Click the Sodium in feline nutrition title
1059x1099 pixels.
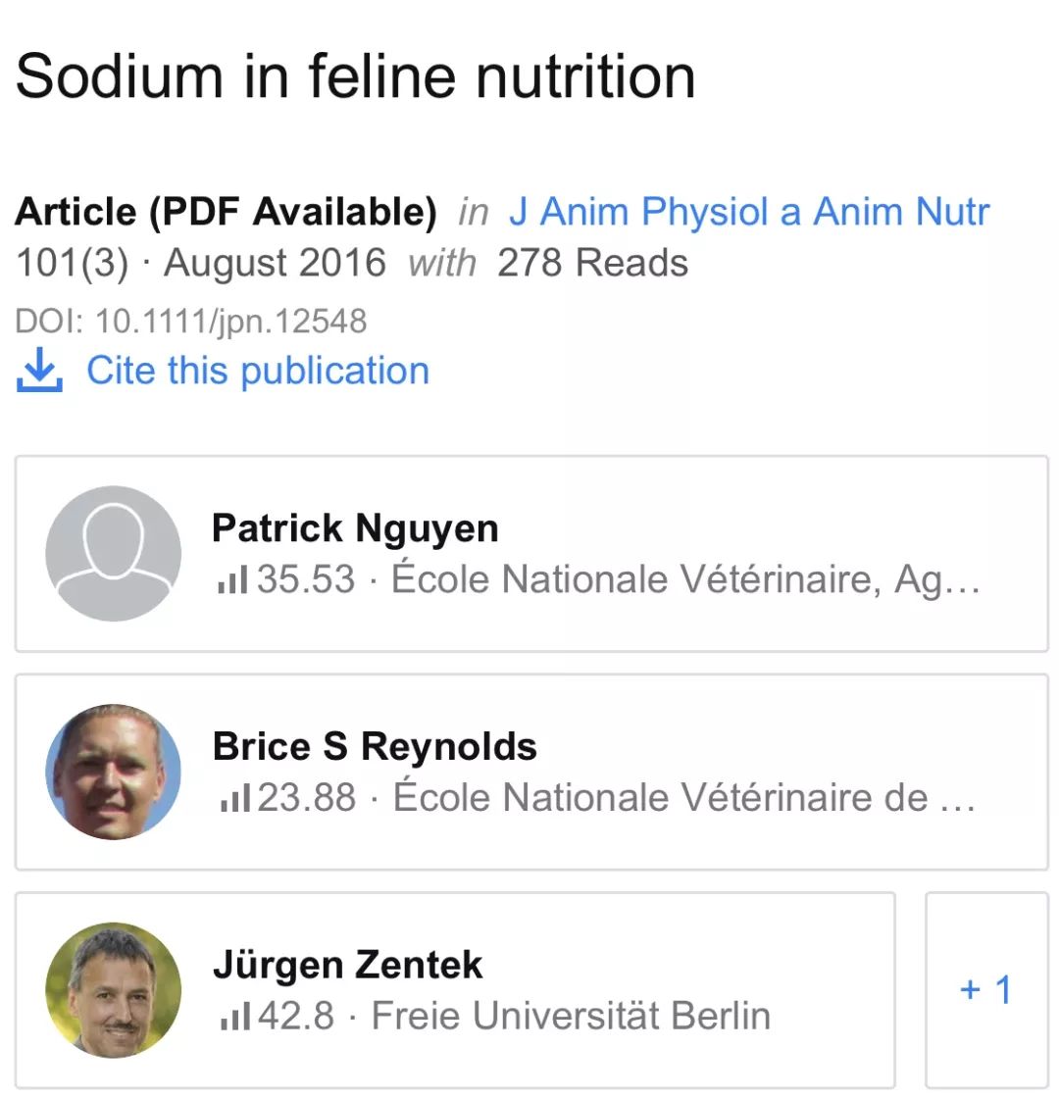pyautogui.click(x=355, y=77)
